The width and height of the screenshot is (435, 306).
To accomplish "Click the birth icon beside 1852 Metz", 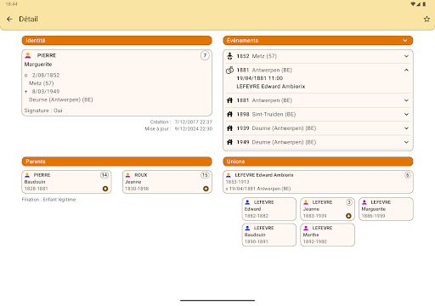I will [229, 56].
